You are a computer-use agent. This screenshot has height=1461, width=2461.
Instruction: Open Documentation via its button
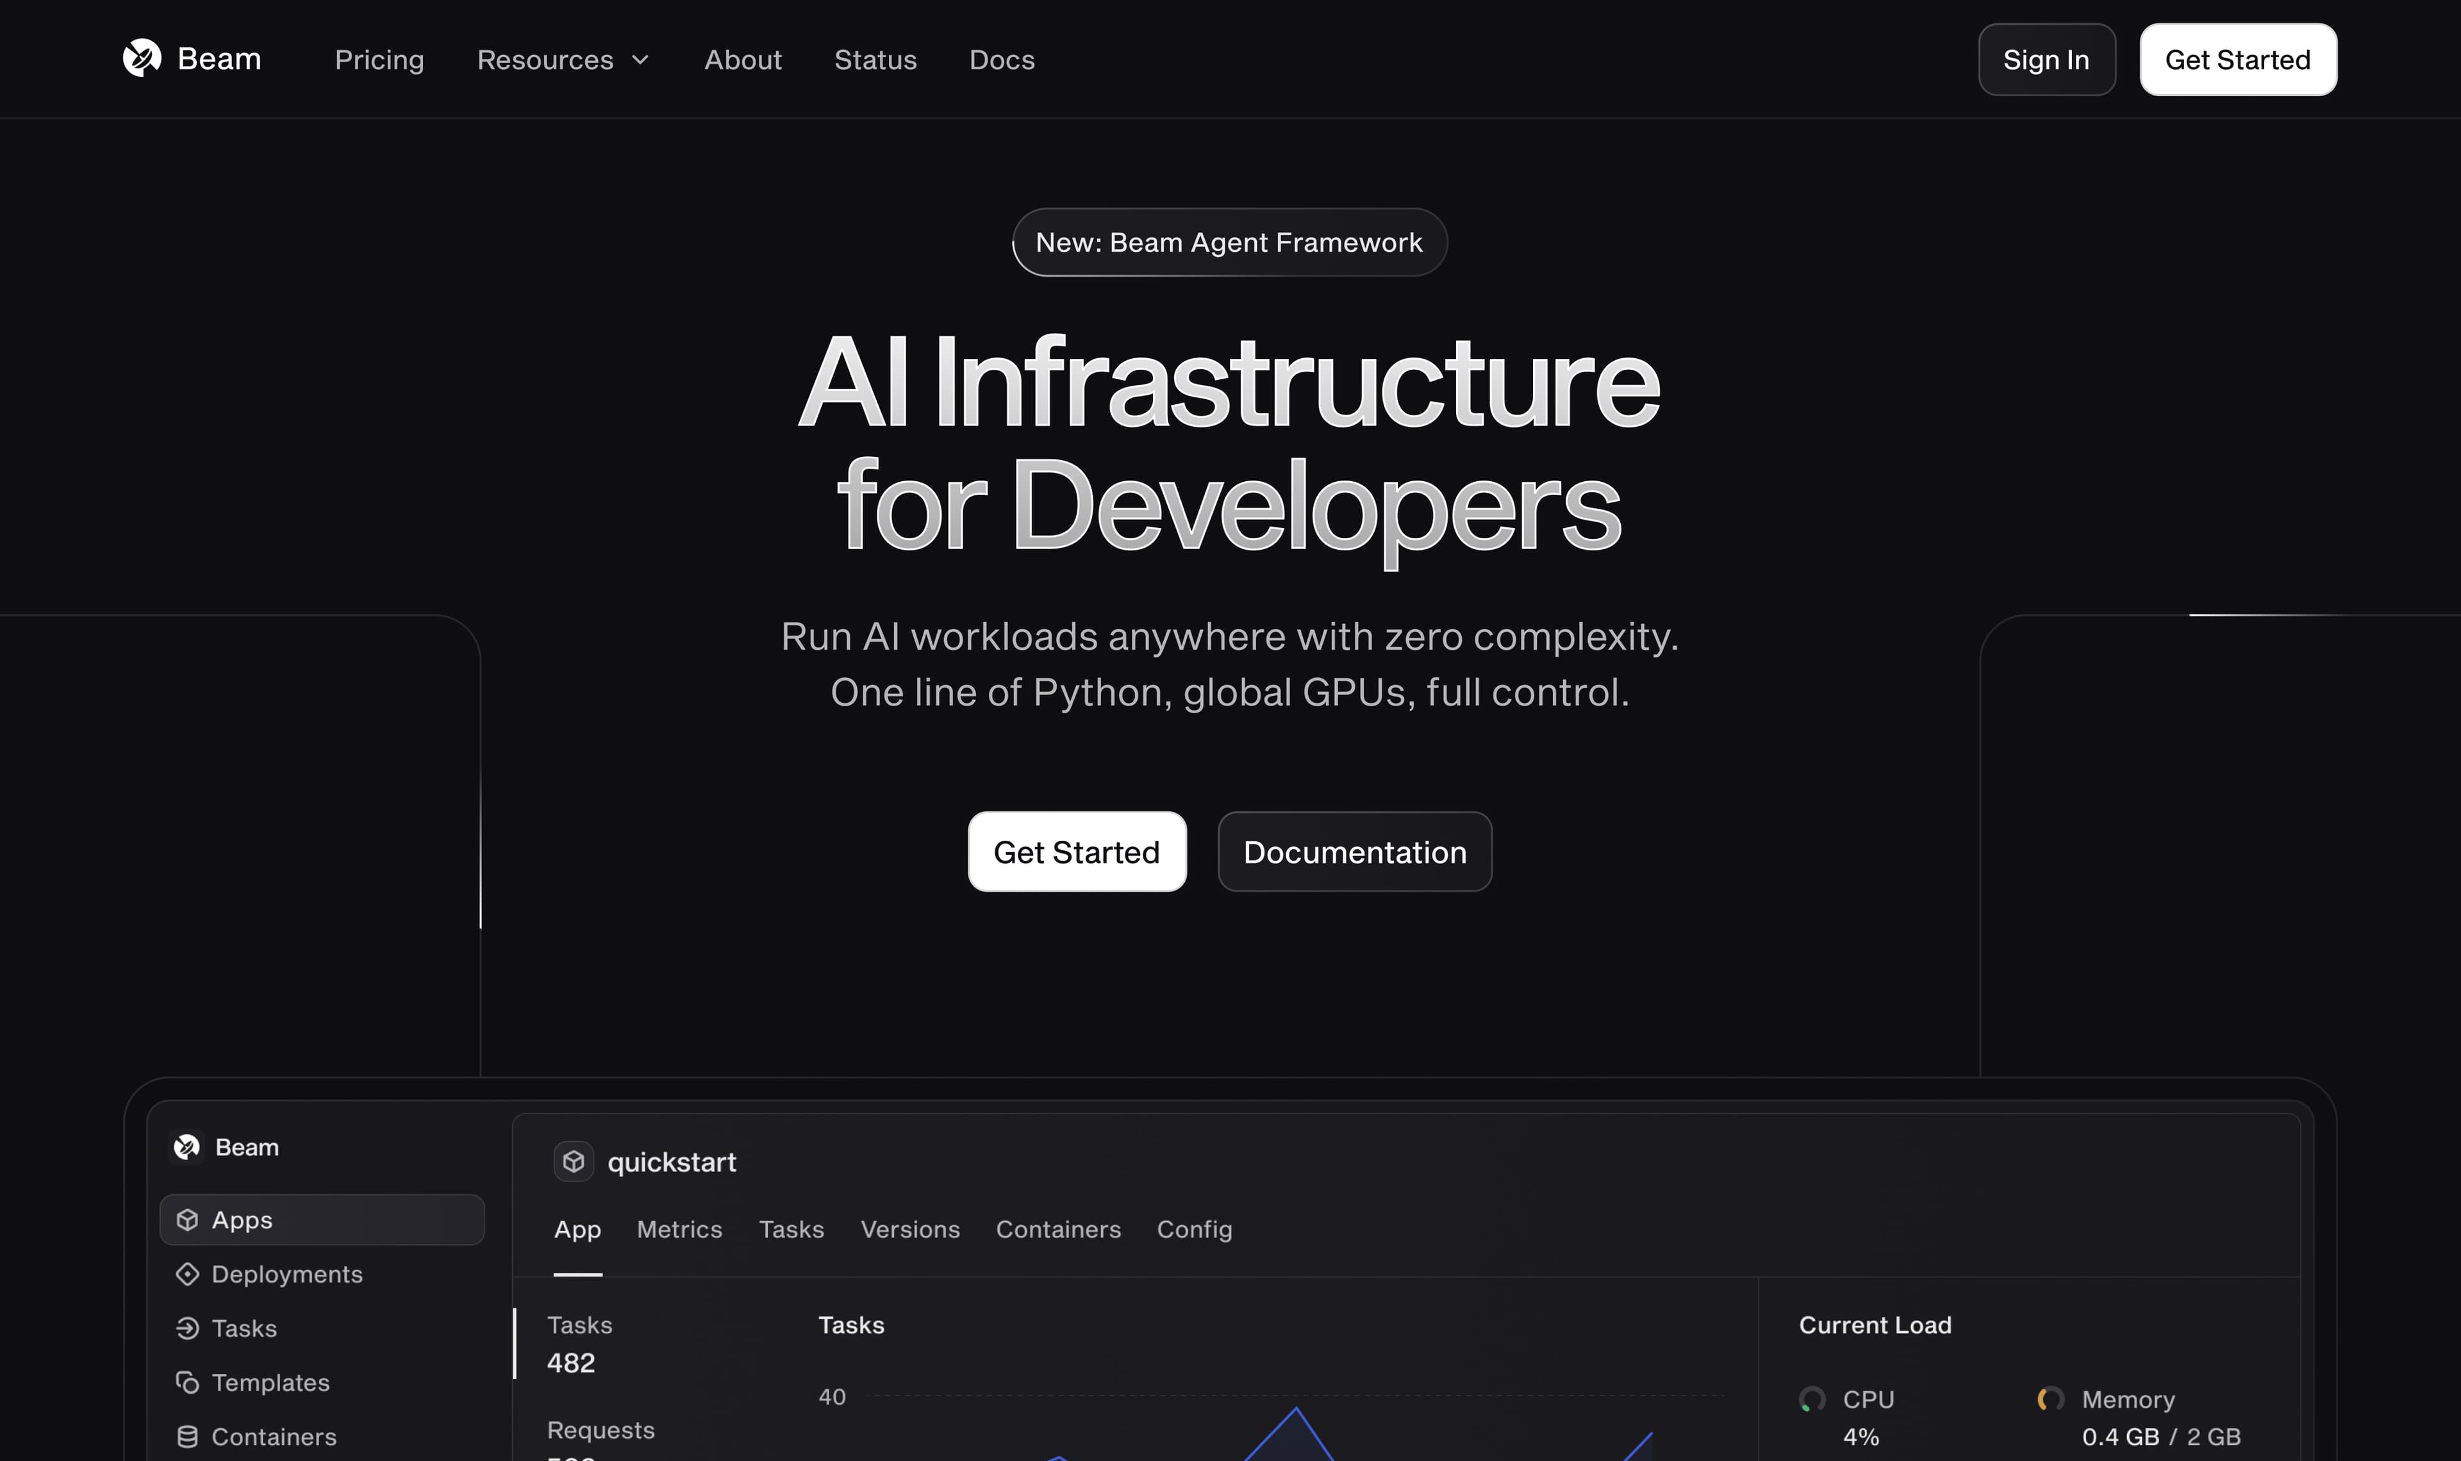(x=1355, y=852)
